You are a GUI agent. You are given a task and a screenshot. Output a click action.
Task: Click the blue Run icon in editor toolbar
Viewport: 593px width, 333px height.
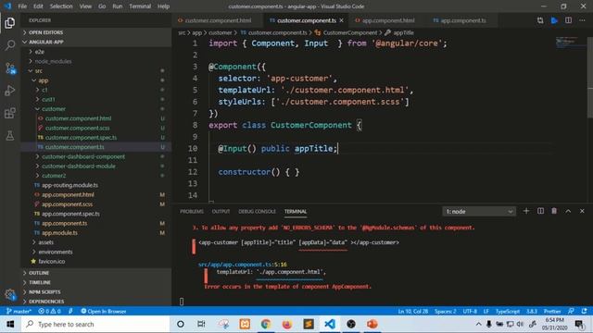554,20
